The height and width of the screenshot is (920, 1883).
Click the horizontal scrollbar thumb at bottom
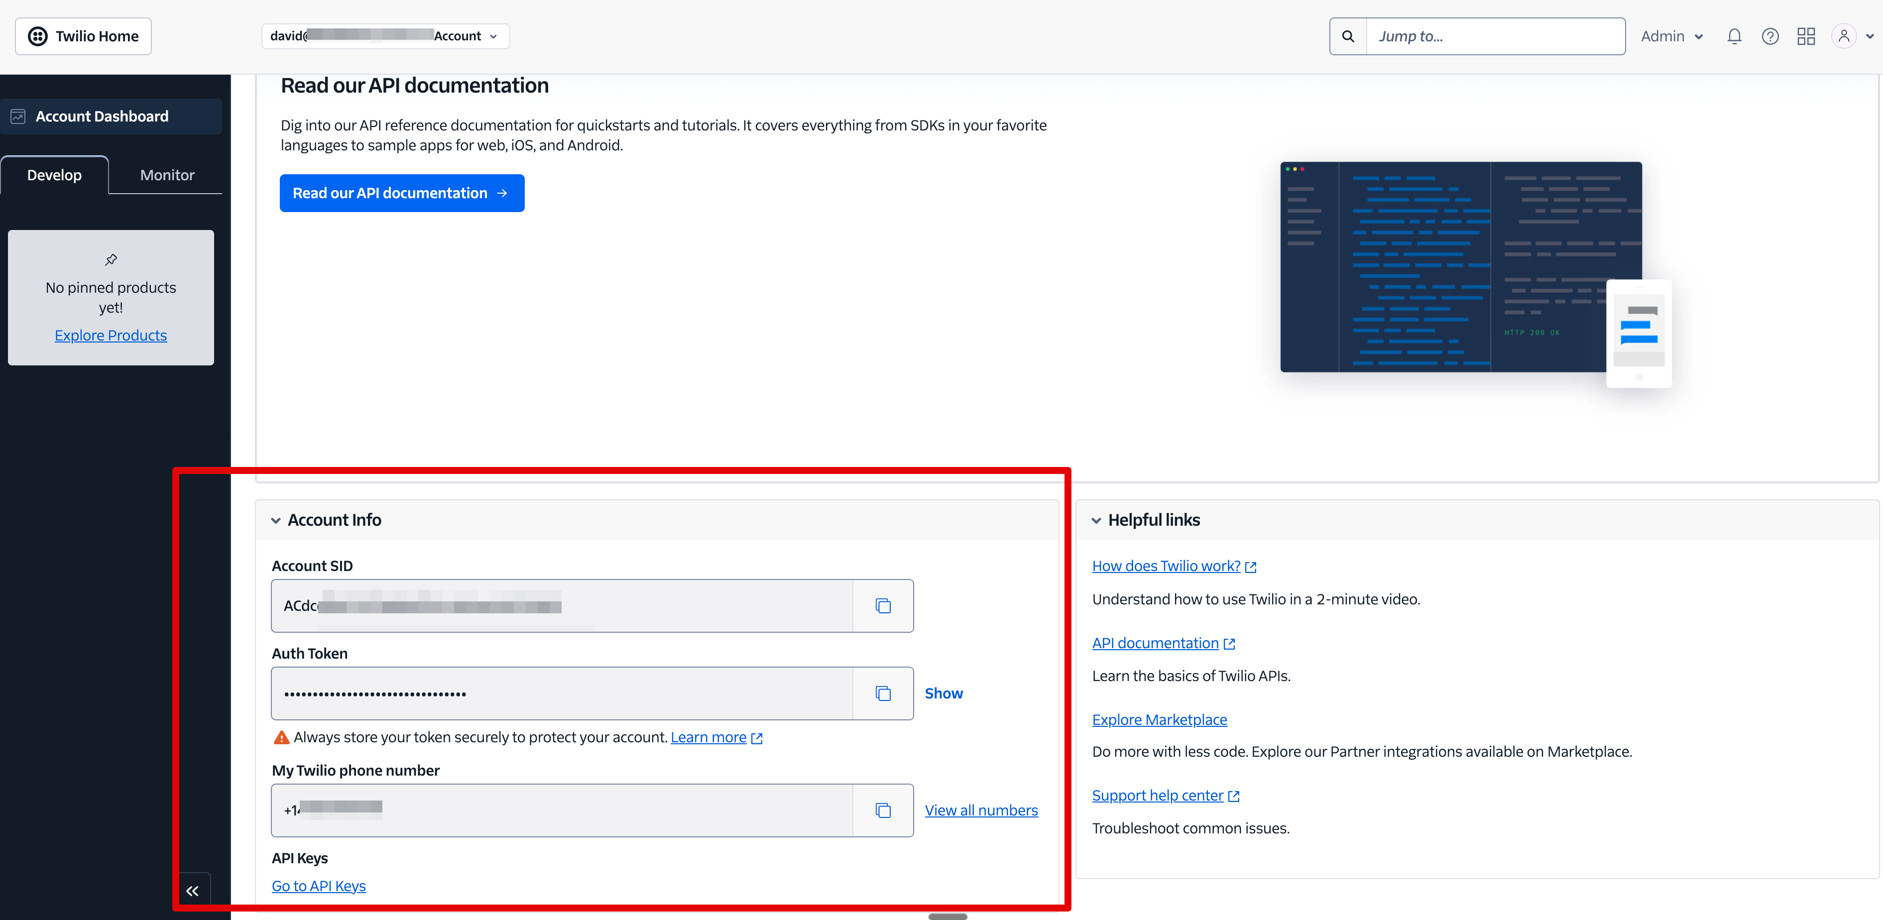[x=947, y=917]
